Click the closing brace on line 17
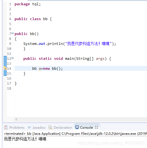Image resolution: width=147 pixels, height=148 pixels. coord(16,84)
